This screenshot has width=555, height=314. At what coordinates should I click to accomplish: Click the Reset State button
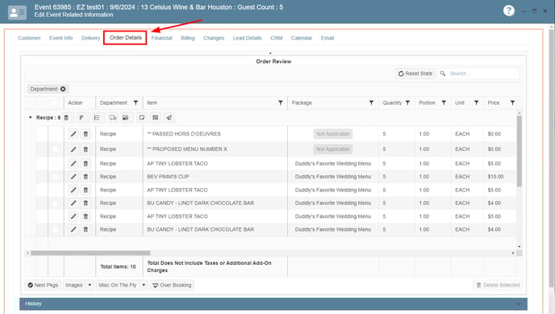415,73
